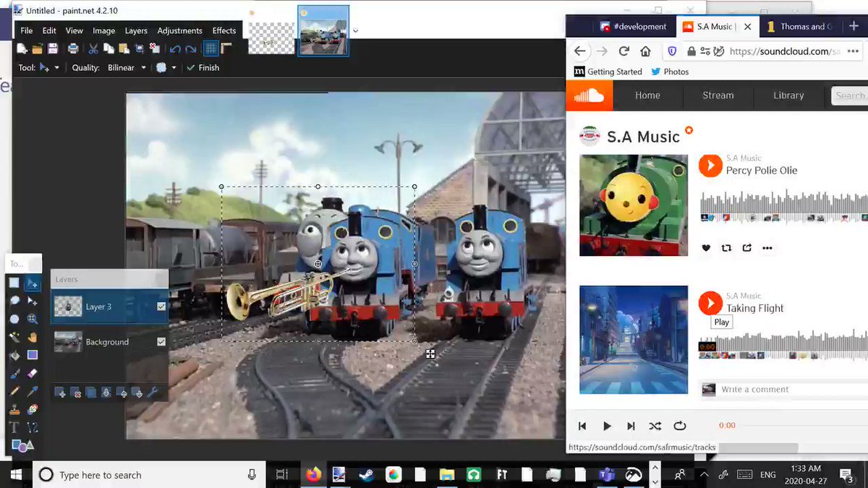
Task: Click Duplicate Layer icon
Action: coord(91,393)
